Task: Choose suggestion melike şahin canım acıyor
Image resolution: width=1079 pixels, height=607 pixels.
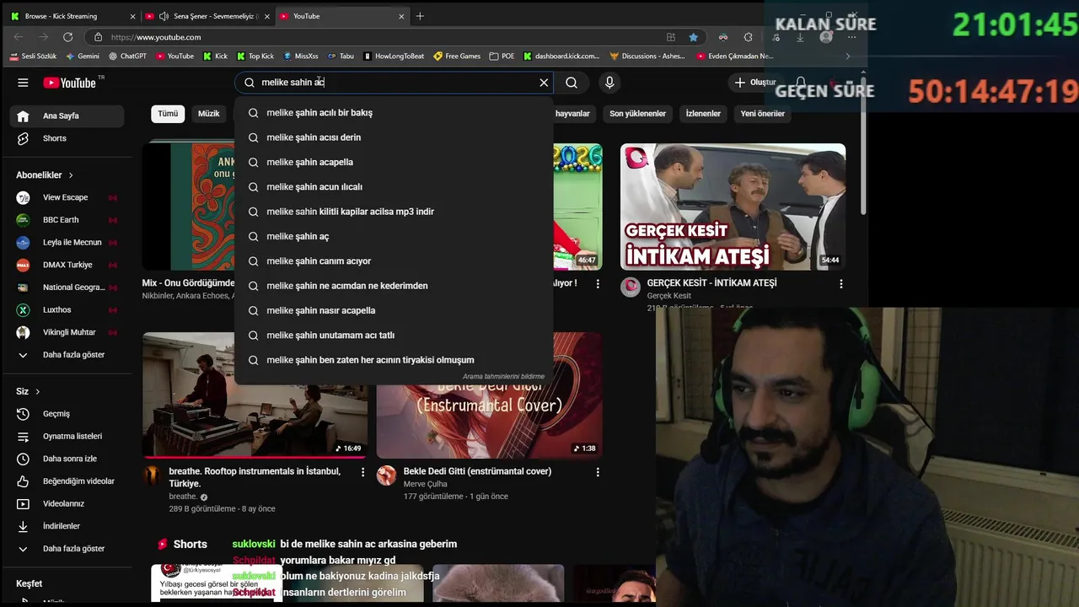Action: coord(394,261)
